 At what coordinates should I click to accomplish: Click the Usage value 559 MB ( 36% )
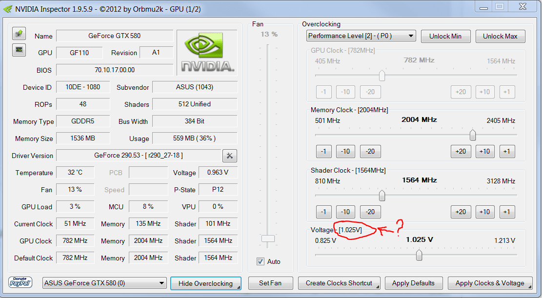[x=195, y=139]
